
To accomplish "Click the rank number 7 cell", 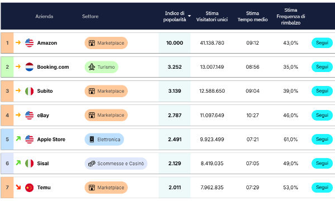I will 7,188.
